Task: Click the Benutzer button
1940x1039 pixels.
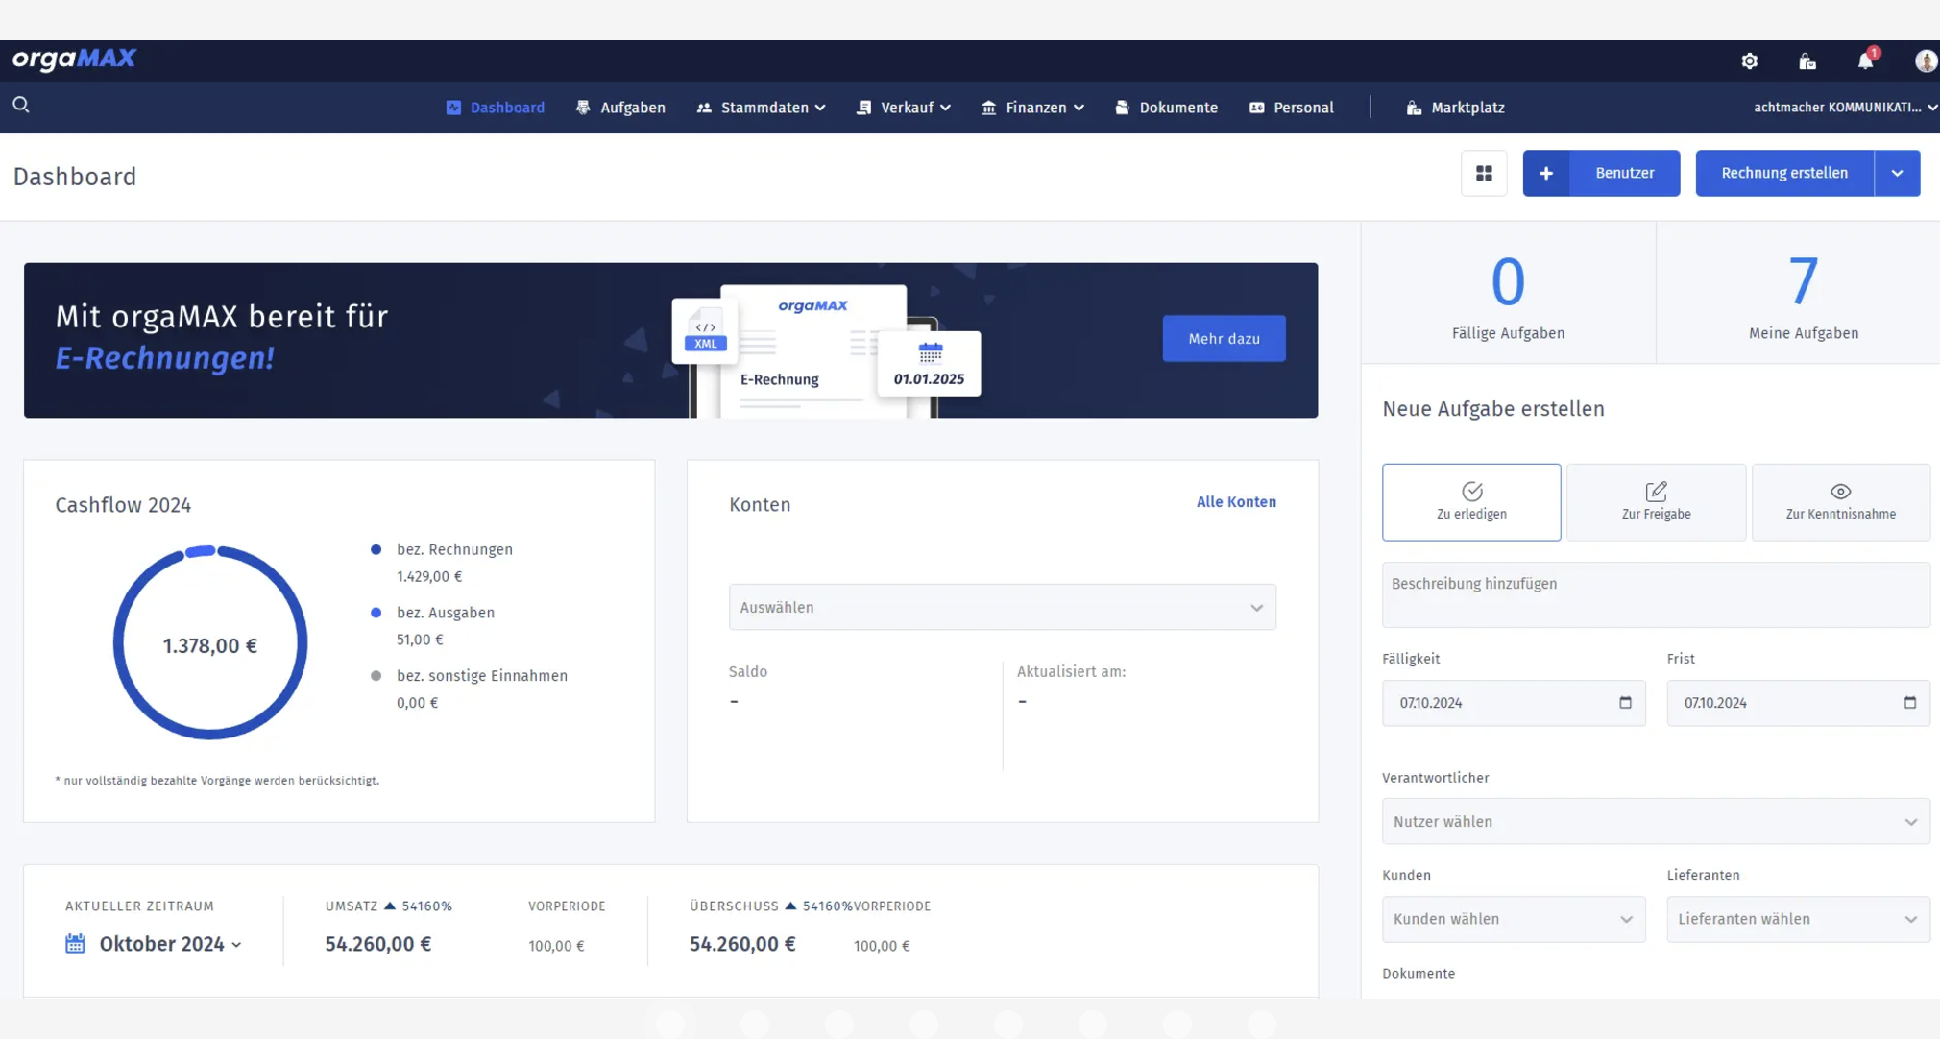Action: [x=1625, y=173]
